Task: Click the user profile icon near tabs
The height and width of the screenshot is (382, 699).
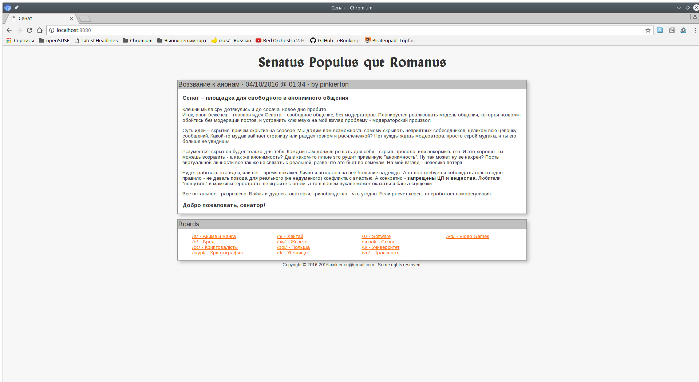Action: pyautogui.click(x=695, y=17)
